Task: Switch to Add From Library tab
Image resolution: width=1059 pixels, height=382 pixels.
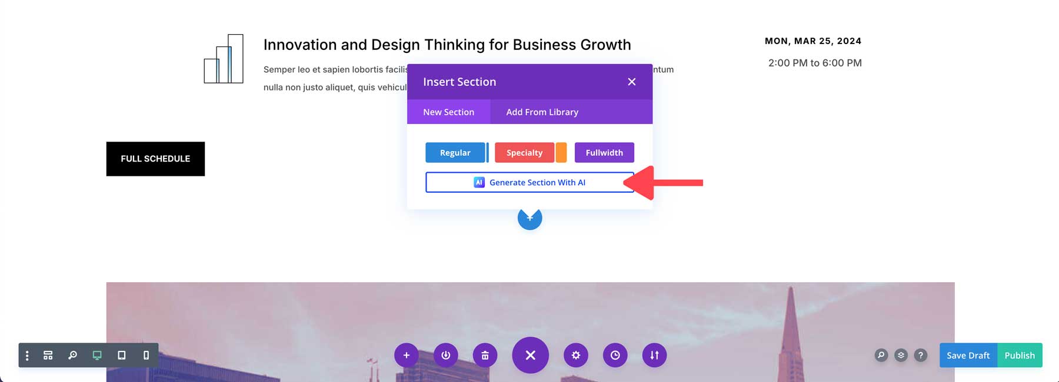Action: [x=542, y=112]
